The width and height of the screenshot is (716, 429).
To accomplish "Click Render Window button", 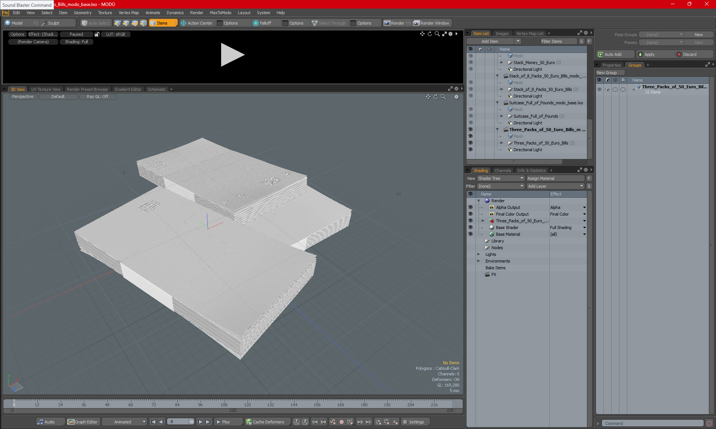I will coord(431,23).
